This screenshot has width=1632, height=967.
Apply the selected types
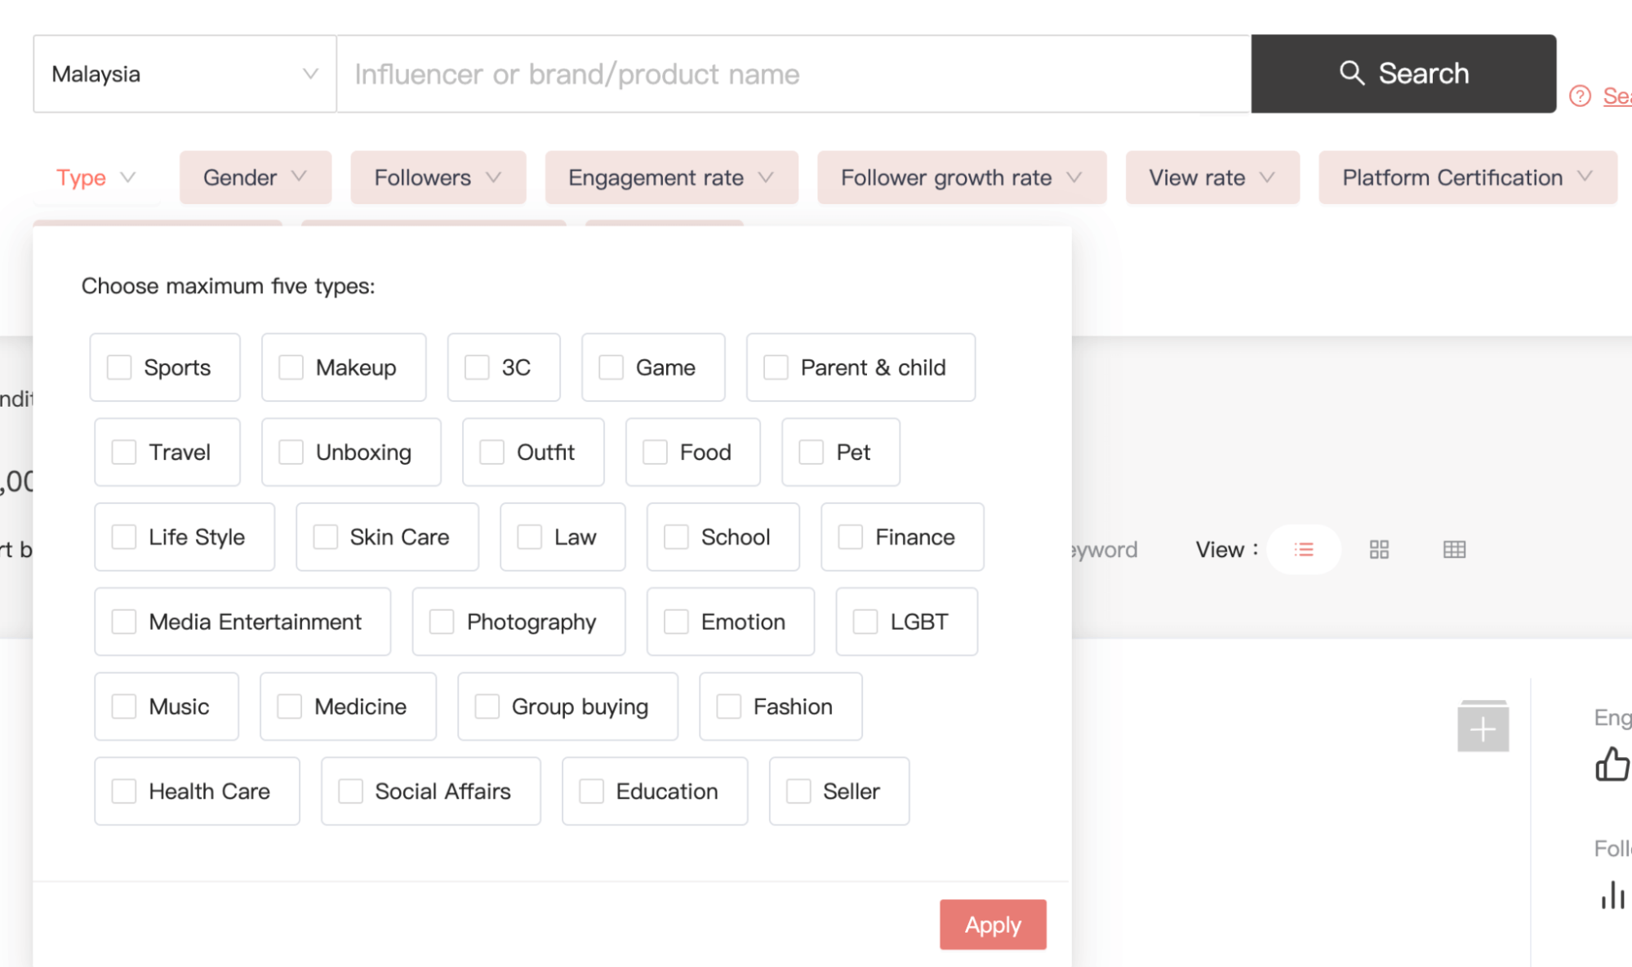point(993,925)
